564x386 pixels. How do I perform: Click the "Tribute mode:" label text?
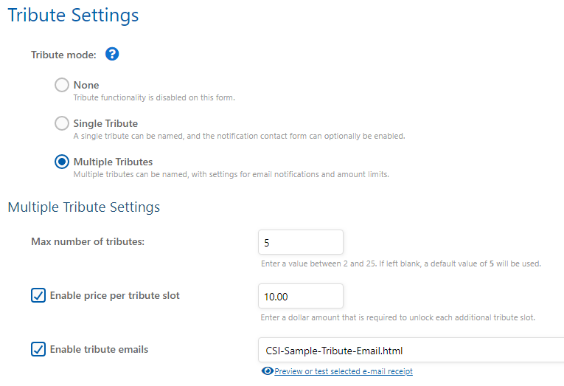pyautogui.click(x=64, y=54)
